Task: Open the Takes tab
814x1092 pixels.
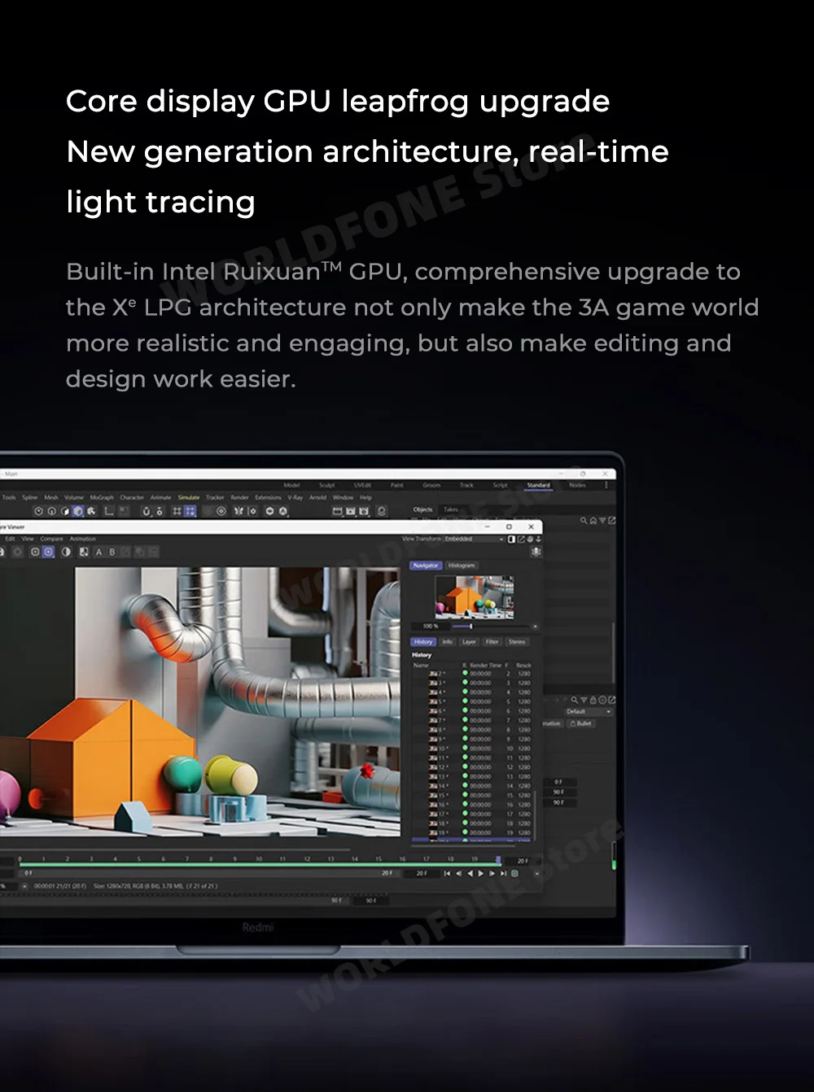Action: [451, 509]
